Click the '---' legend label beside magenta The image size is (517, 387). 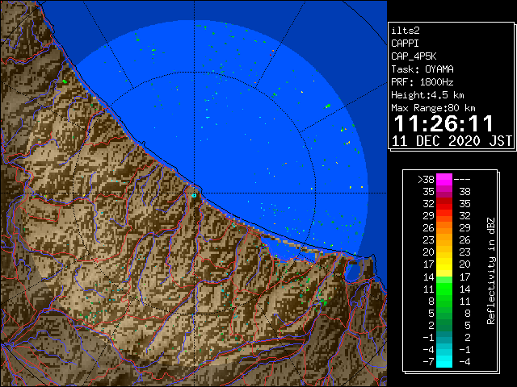pos(462,180)
